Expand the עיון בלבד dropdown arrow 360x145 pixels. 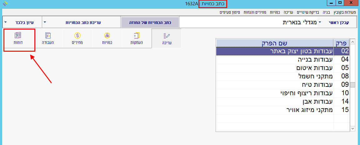pyautogui.click(x=6, y=23)
